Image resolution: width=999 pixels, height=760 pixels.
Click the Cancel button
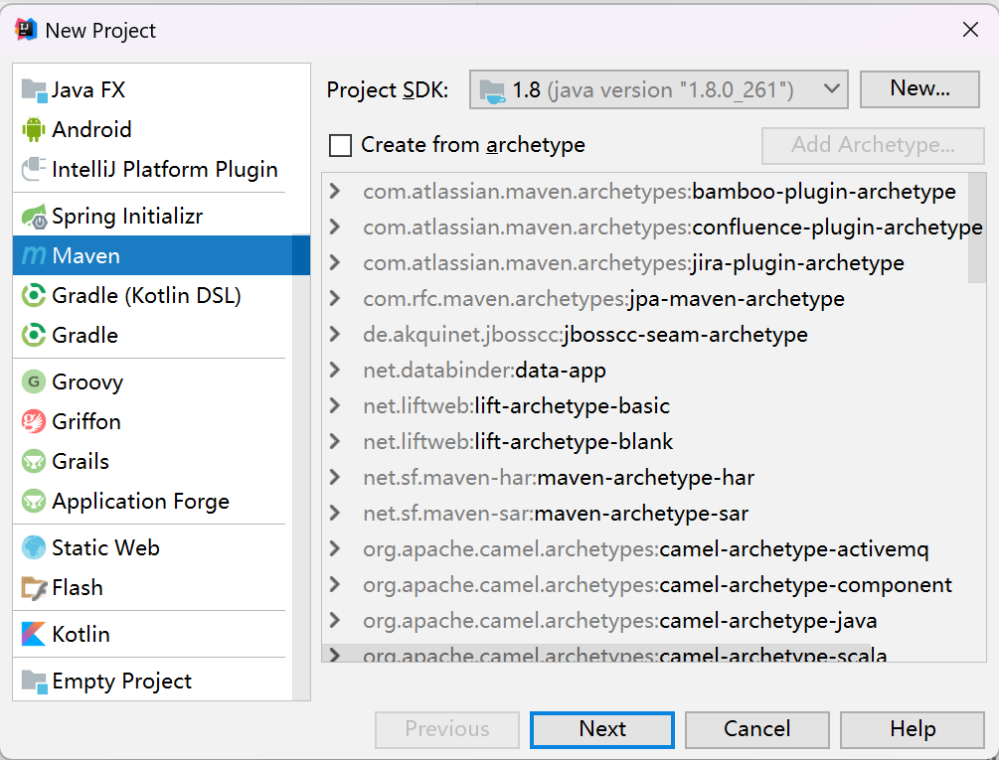point(756,729)
